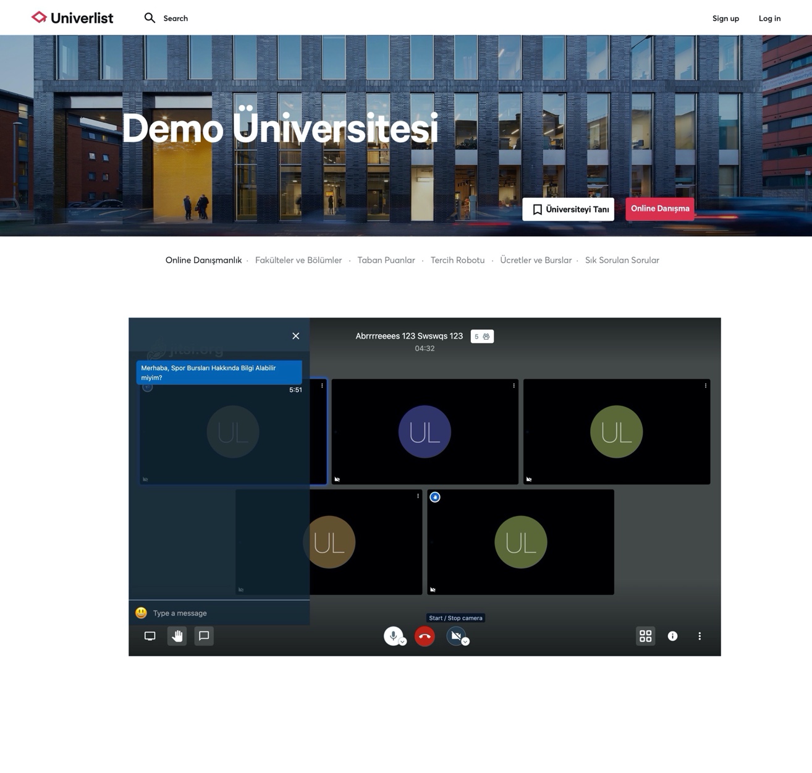Click the share screen icon
This screenshot has width=812, height=773.
pyautogui.click(x=150, y=636)
